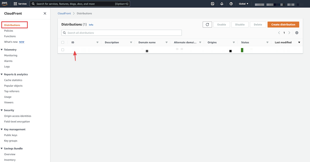Close the CloudFront side navigation
Viewport: 310px width, 162px height.
click(45, 13)
